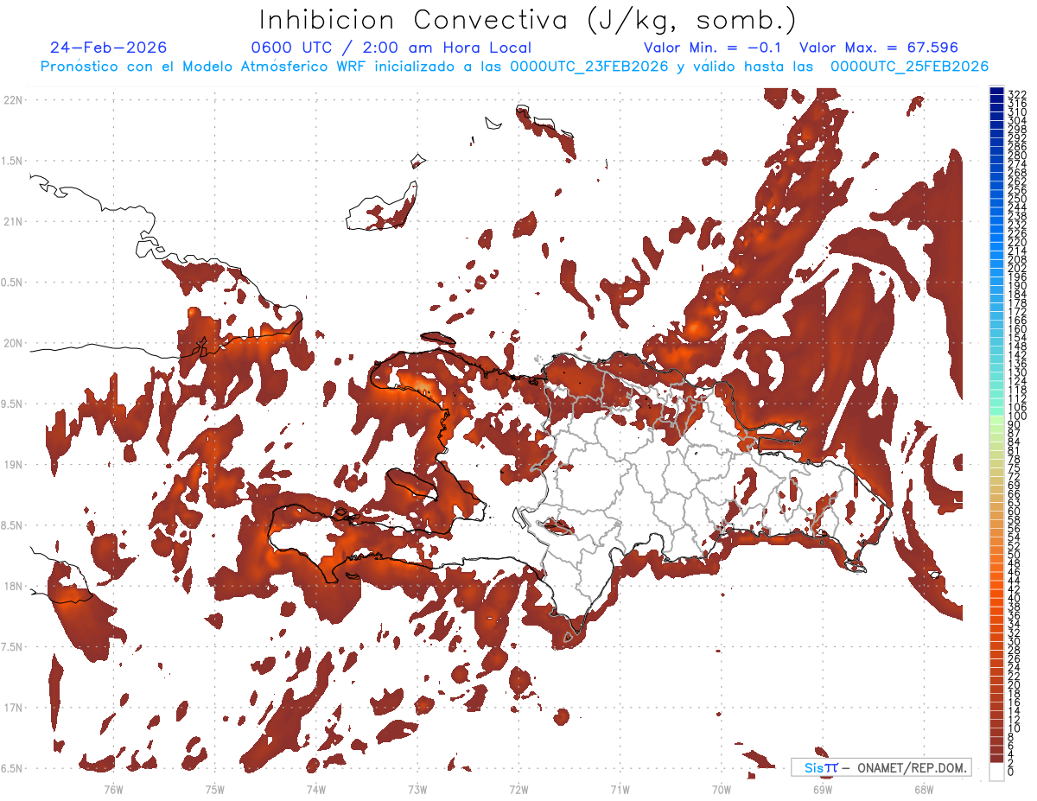Click the '22N' latitude label
This screenshot has height=801, width=1037.
coord(14,100)
